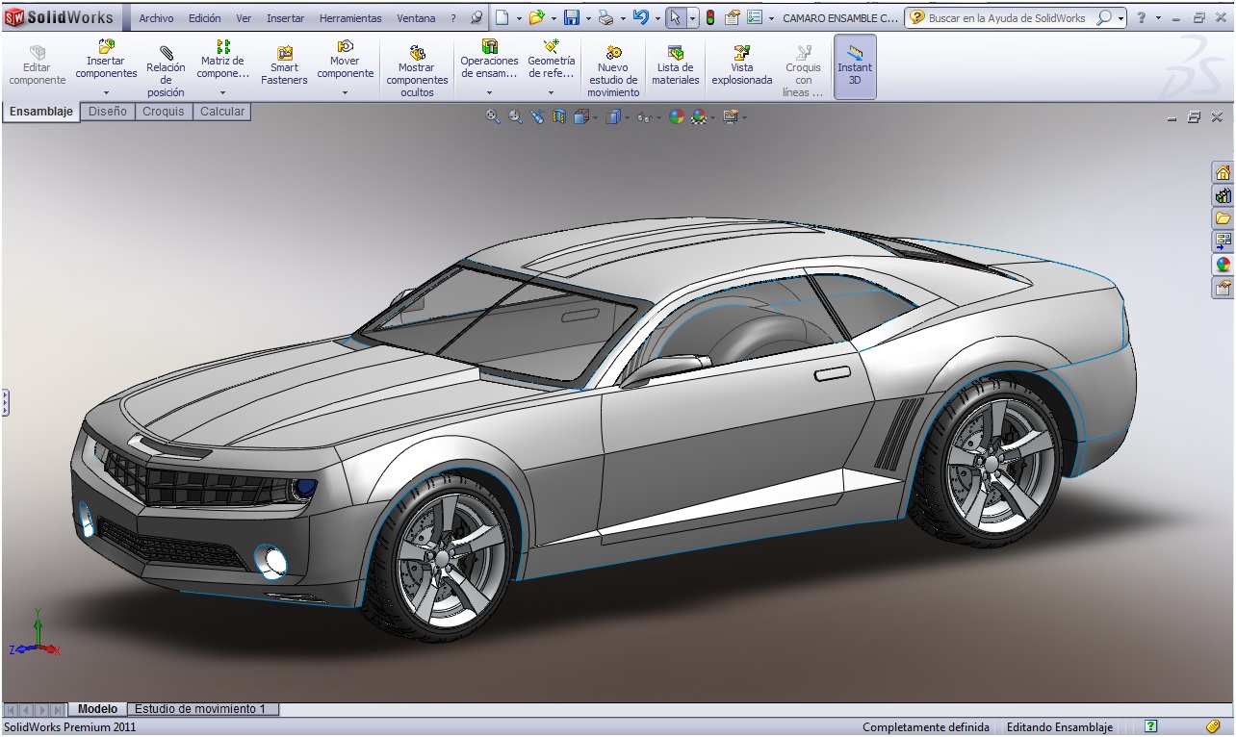Click Hide/show items glasses icon
The height and width of the screenshot is (737, 1236).
(643, 117)
